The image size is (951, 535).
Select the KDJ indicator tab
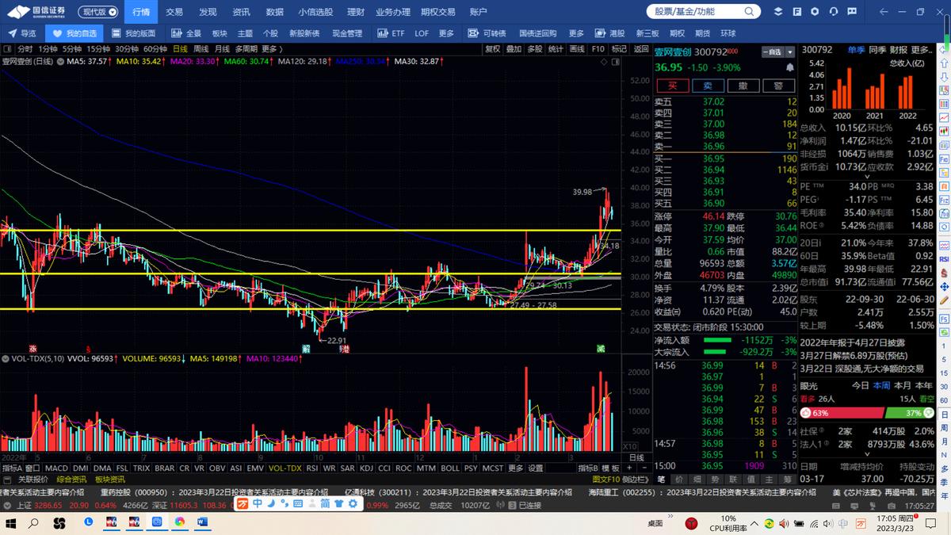click(x=366, y=468)
